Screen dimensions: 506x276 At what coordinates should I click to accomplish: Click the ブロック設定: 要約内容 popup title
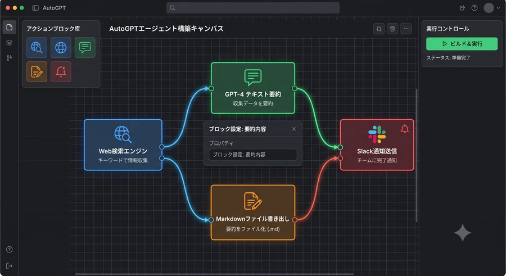point(237,129)
